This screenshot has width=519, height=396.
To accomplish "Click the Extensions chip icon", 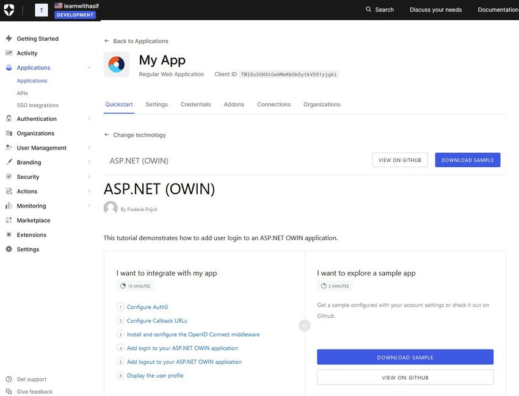I will [9, 234].
